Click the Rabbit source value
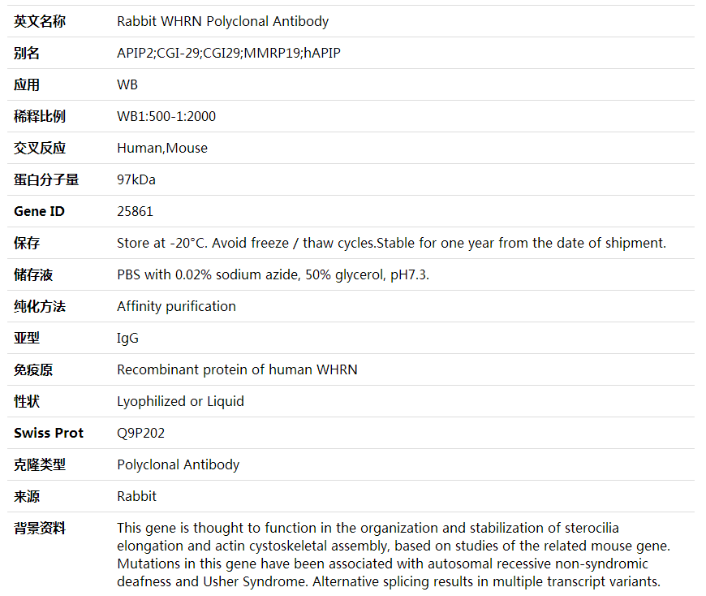 [x=136, y=497]
